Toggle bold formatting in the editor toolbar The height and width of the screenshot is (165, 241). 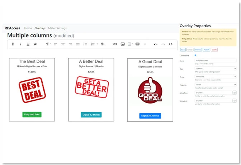(x=13, y=44)
